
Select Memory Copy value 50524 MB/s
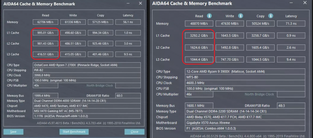tap(260, 24)
